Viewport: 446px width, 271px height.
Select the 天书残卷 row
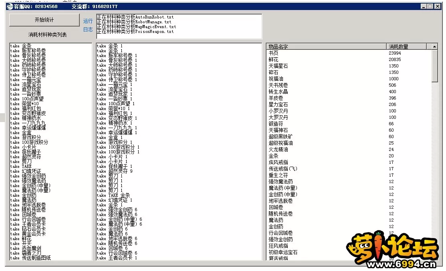(349, 85)
